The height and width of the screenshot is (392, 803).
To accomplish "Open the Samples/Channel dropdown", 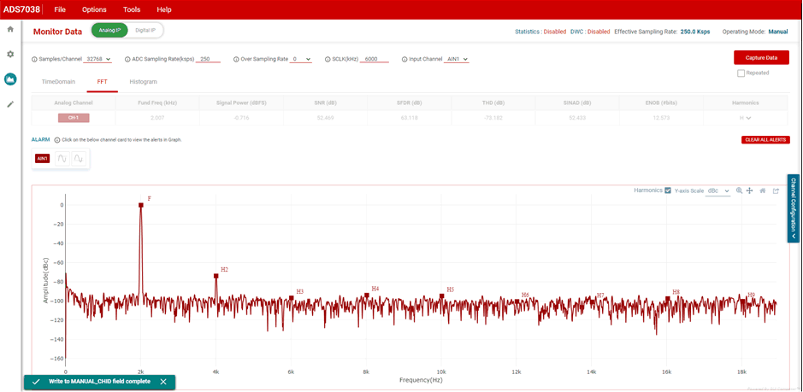I will click(98, 60).
